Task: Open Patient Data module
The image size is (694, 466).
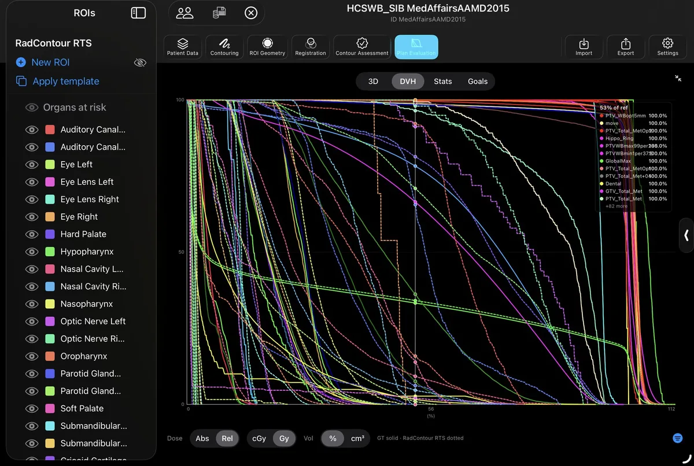Action: (x=183, y=47)
